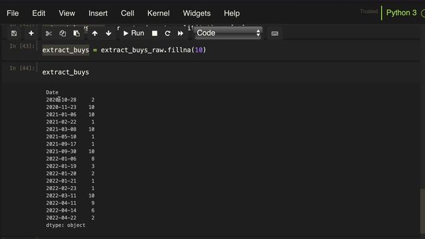This screenshot has height=239, width=425.
Task: Click output row 2020-11-23
Action: click(x=70, y=107)
